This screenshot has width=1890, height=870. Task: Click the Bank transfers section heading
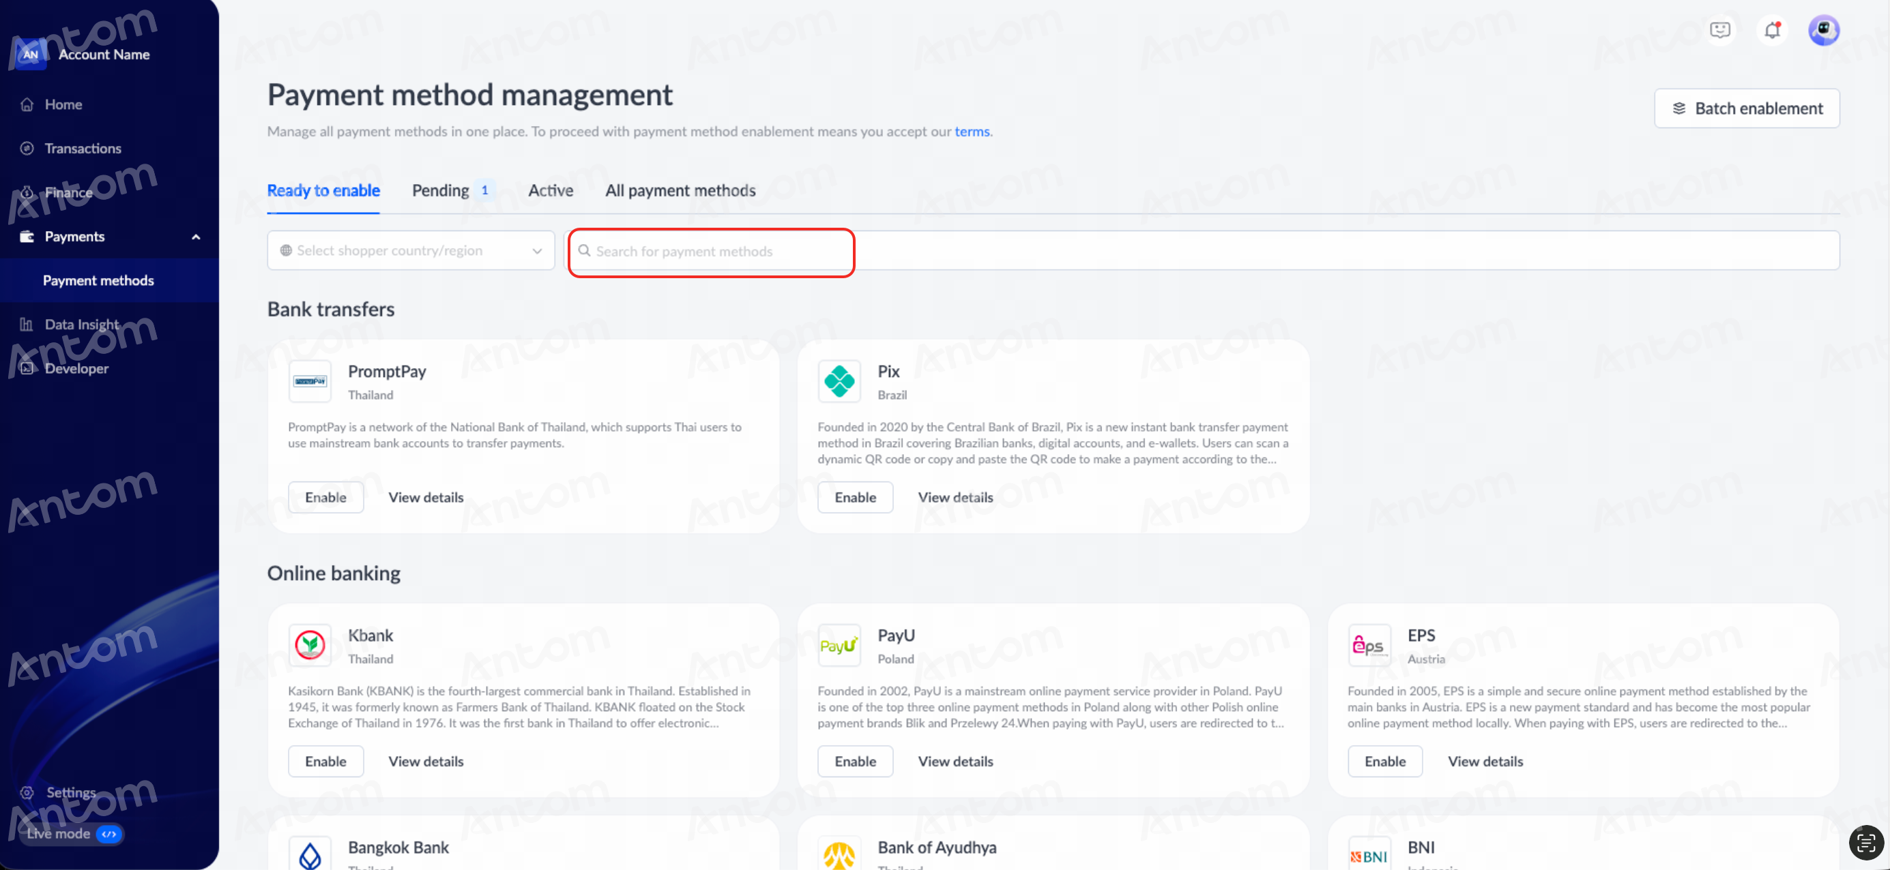(x=331, y=310)
